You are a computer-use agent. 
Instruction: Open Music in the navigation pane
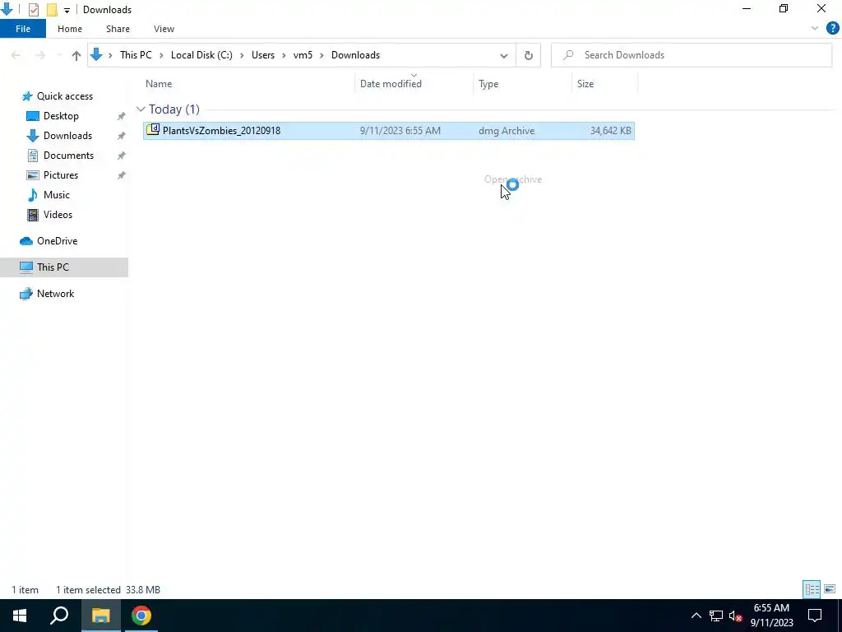click(x=57, y=195)
